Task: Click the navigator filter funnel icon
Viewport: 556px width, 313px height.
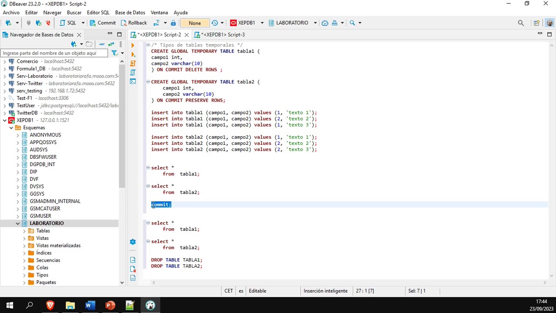Action: pos(114,53)
